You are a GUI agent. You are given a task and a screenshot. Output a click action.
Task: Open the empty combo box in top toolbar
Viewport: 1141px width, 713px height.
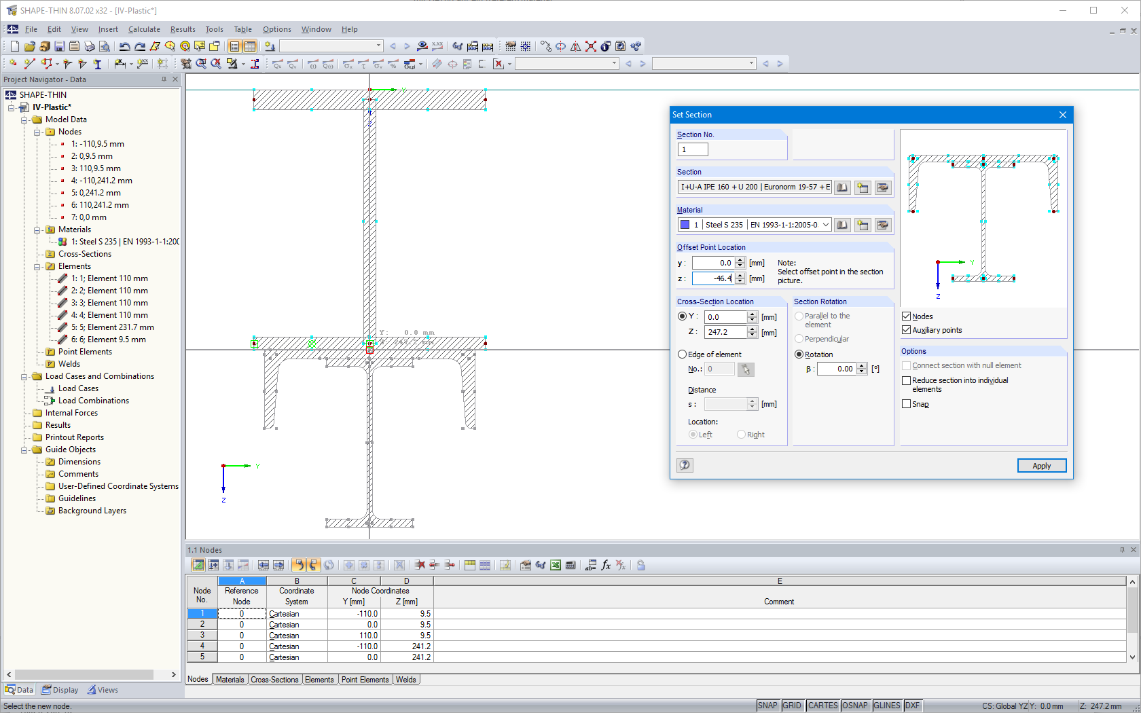(x=331, y=46)
